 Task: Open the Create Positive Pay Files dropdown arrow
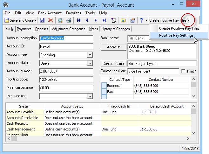click(x=188, y=21)
